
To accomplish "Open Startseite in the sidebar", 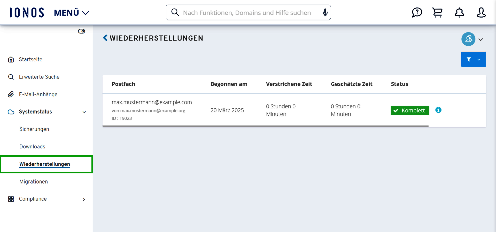I will click(30, 59).
